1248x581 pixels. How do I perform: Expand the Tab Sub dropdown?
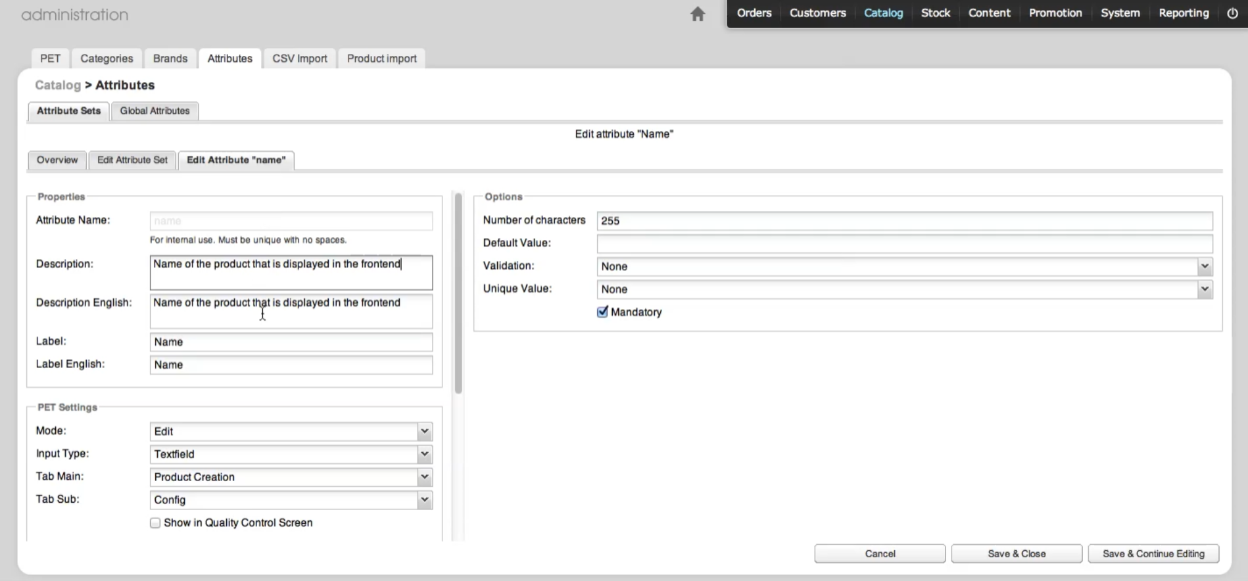(x=291, y=500)
